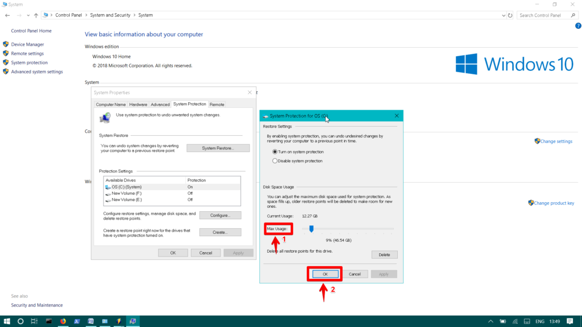The image size is (582, 327).
Task: Click Cancel in System Properties window
Action: [206, 253]
